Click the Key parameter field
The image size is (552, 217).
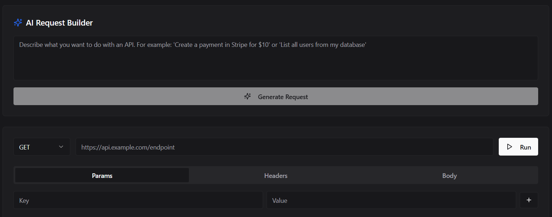pos(138,200)
